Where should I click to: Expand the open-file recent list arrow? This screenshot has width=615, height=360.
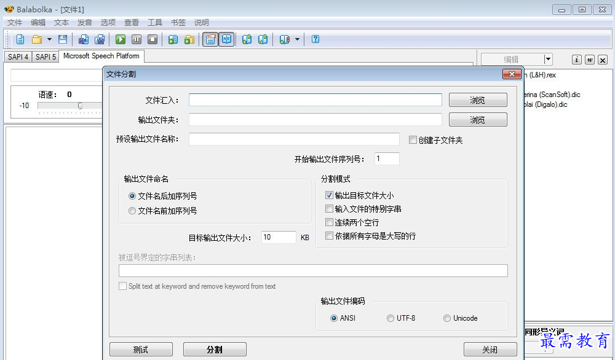tap(49, 39)
